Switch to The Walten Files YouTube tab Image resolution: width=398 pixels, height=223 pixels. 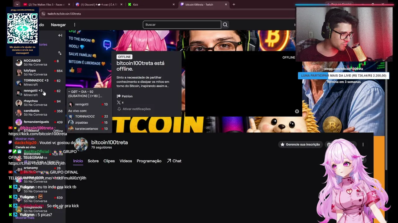pos(44,4)
